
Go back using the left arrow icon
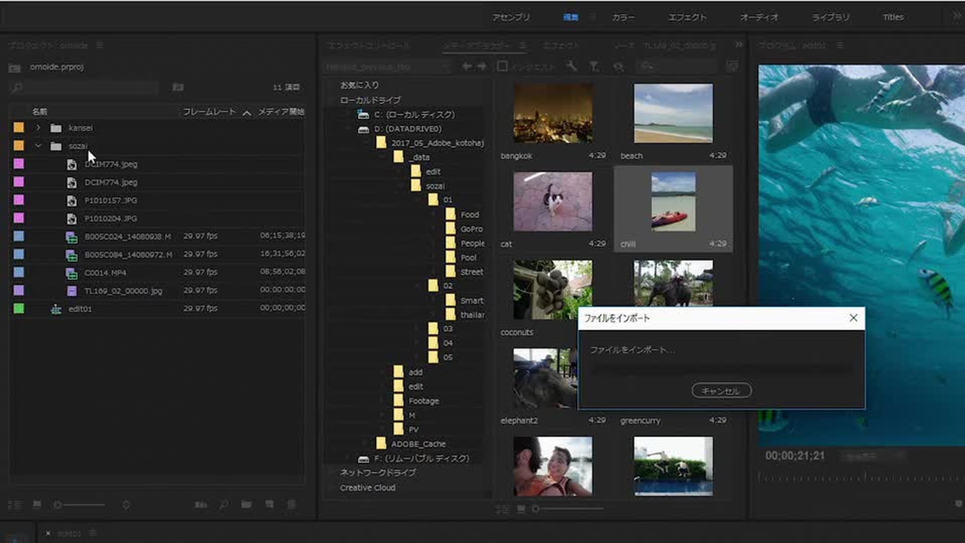pyautogui.click(x=467, y=66)
